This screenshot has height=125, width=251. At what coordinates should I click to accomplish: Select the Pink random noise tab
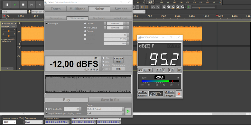pos(56,18)
